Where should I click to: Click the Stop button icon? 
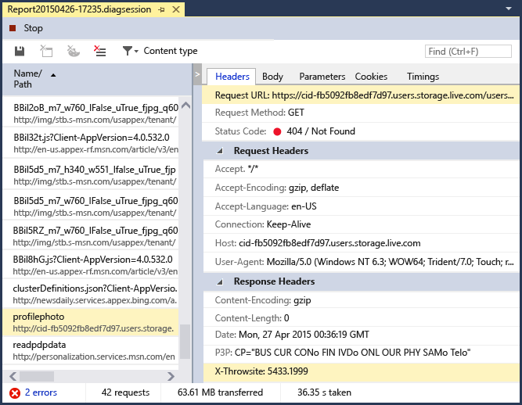coord(13,28)
